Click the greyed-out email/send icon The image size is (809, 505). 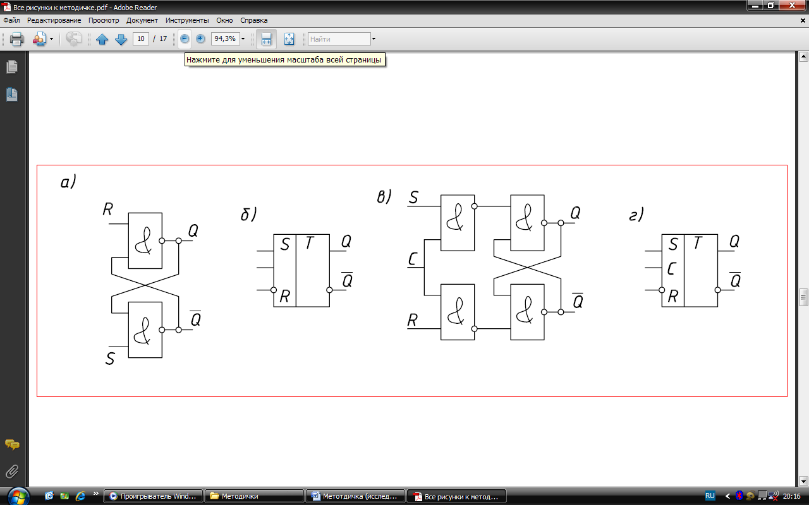click(74, 39)
